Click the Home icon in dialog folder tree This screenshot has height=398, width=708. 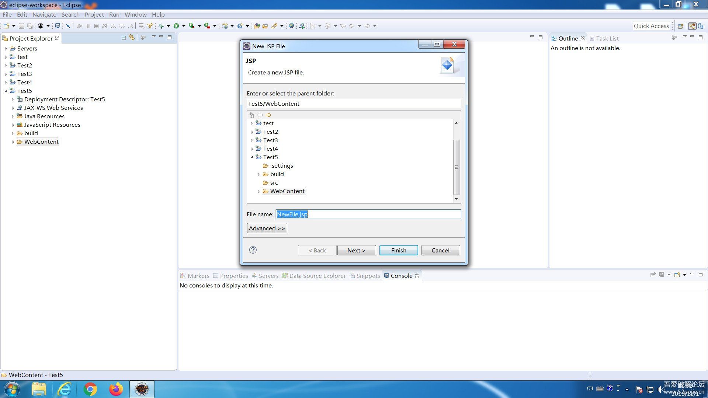251,115
